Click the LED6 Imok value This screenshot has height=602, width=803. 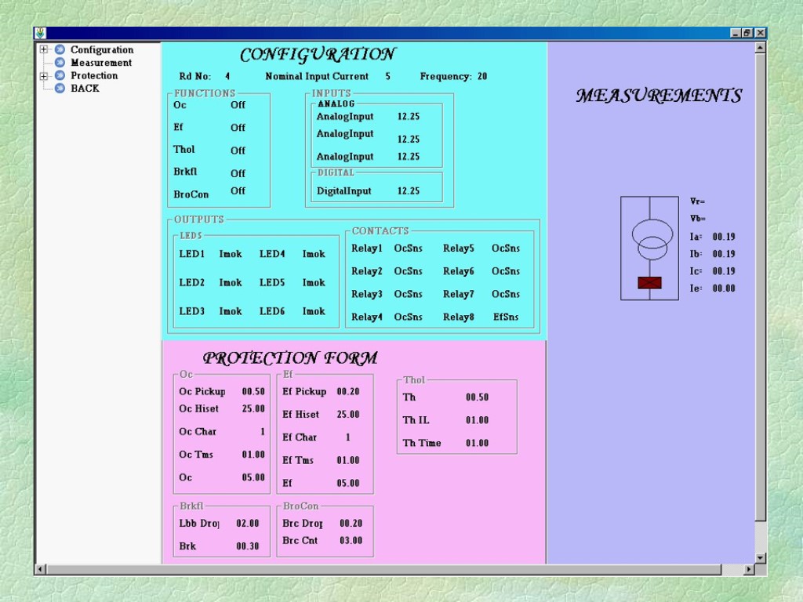[314, 311]
